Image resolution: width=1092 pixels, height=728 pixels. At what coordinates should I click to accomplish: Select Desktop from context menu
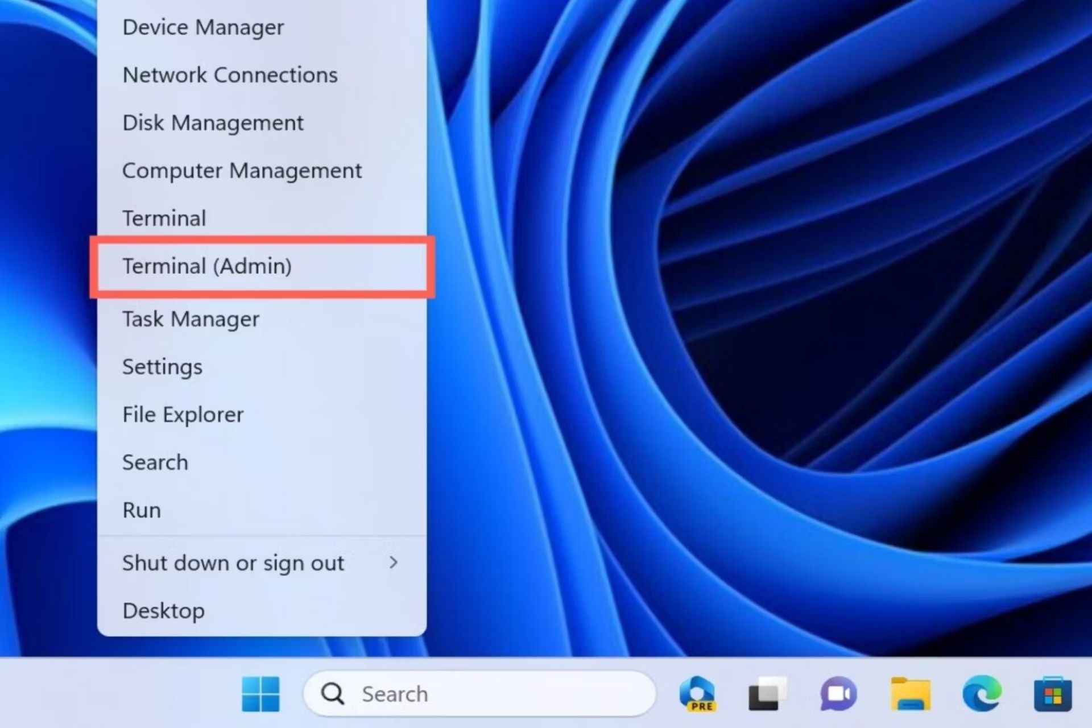pyautogui.click(x=163, y=610)
